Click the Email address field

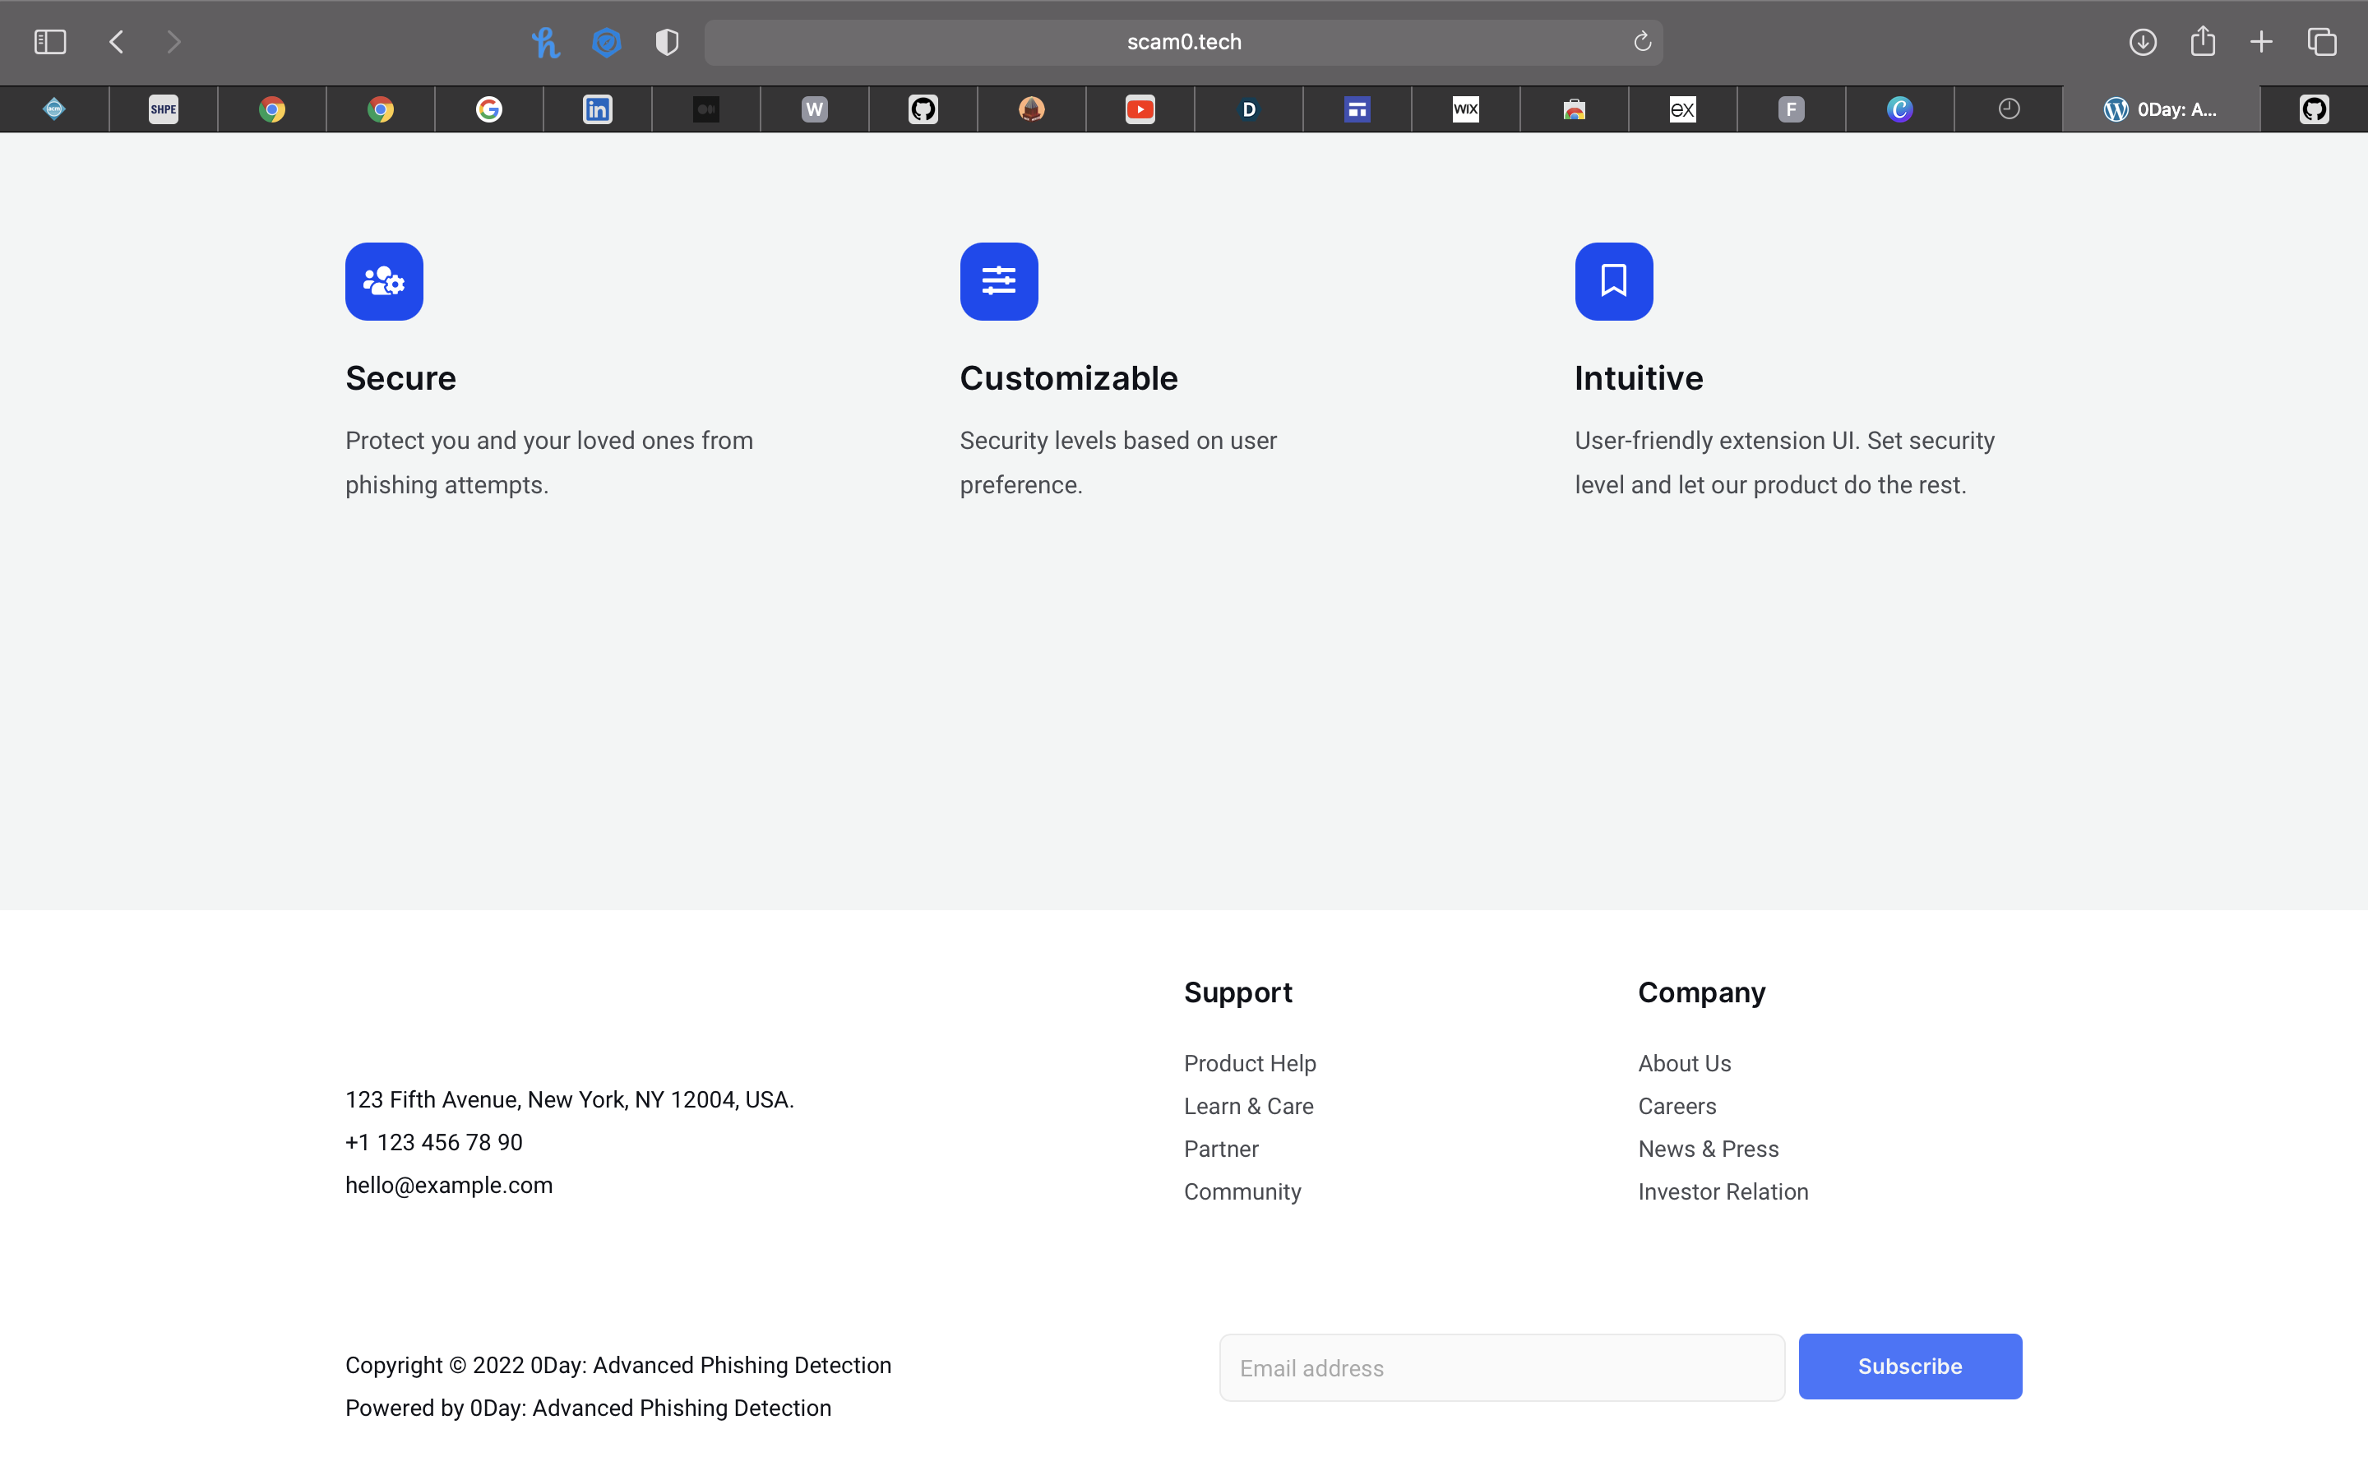click(x=1501, y=1367)
